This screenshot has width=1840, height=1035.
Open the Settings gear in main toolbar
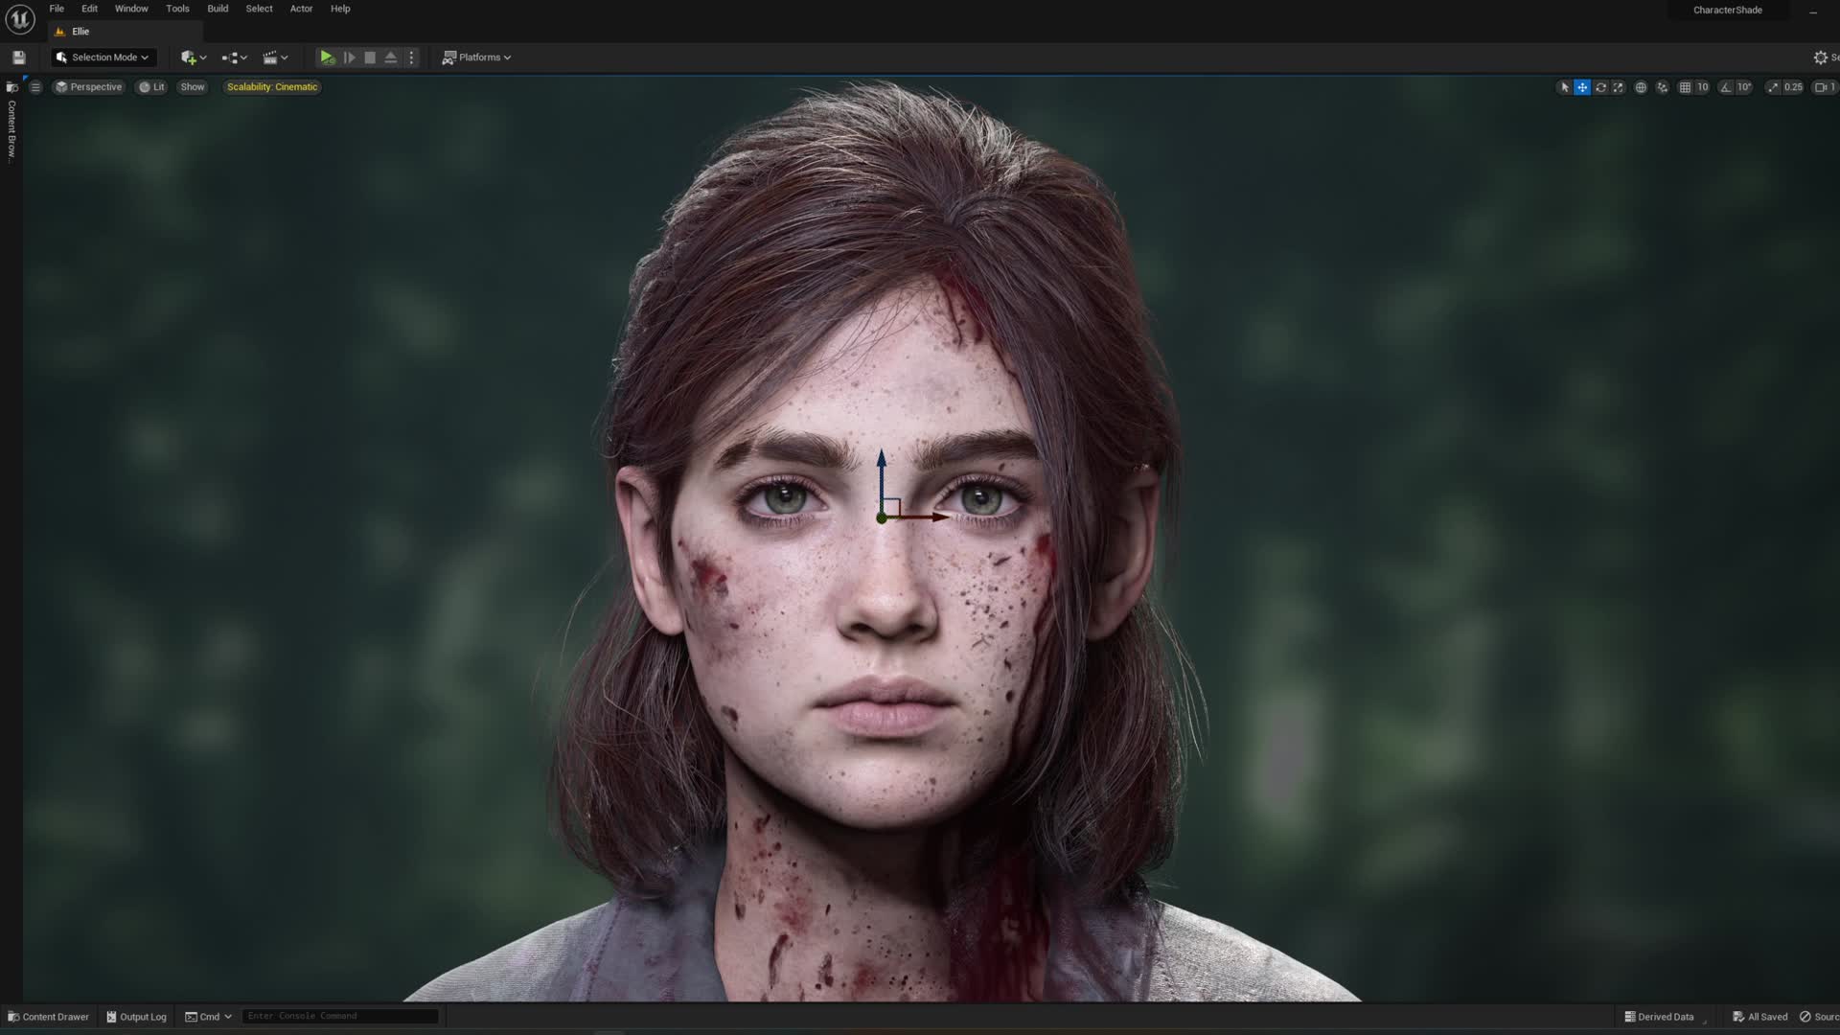(x=1821, y=57)
